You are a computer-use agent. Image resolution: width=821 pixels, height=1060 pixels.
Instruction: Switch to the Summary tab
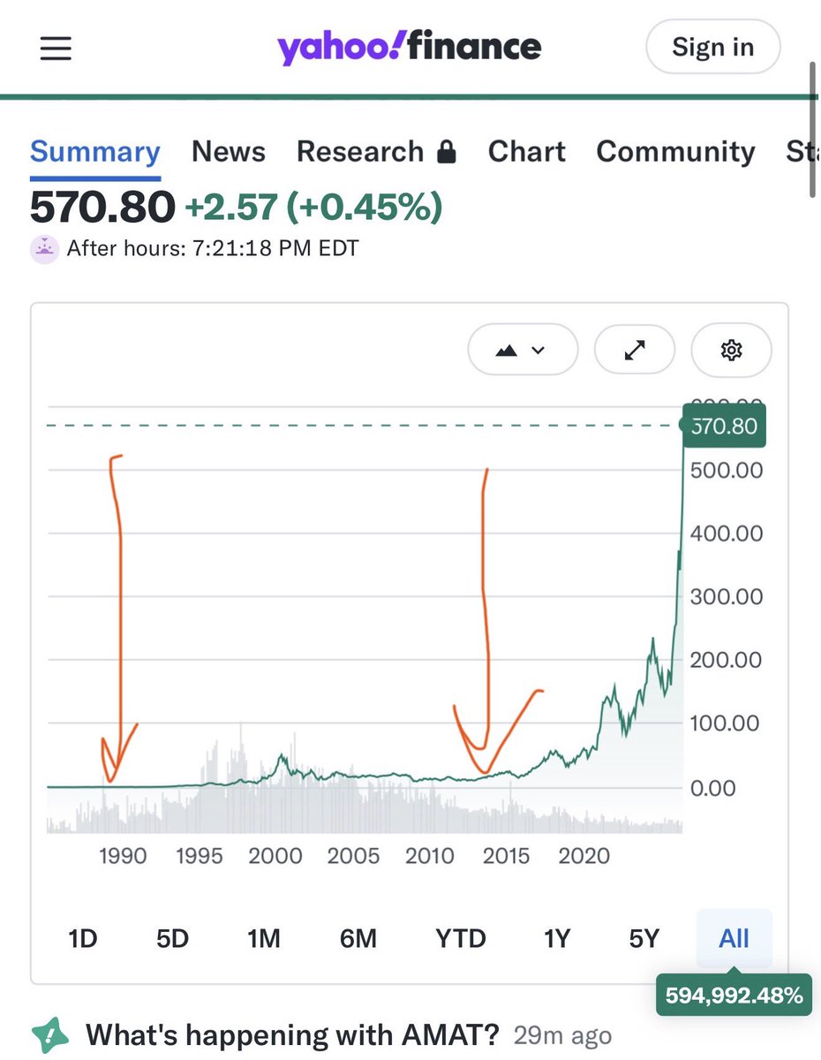pos(95,152)
